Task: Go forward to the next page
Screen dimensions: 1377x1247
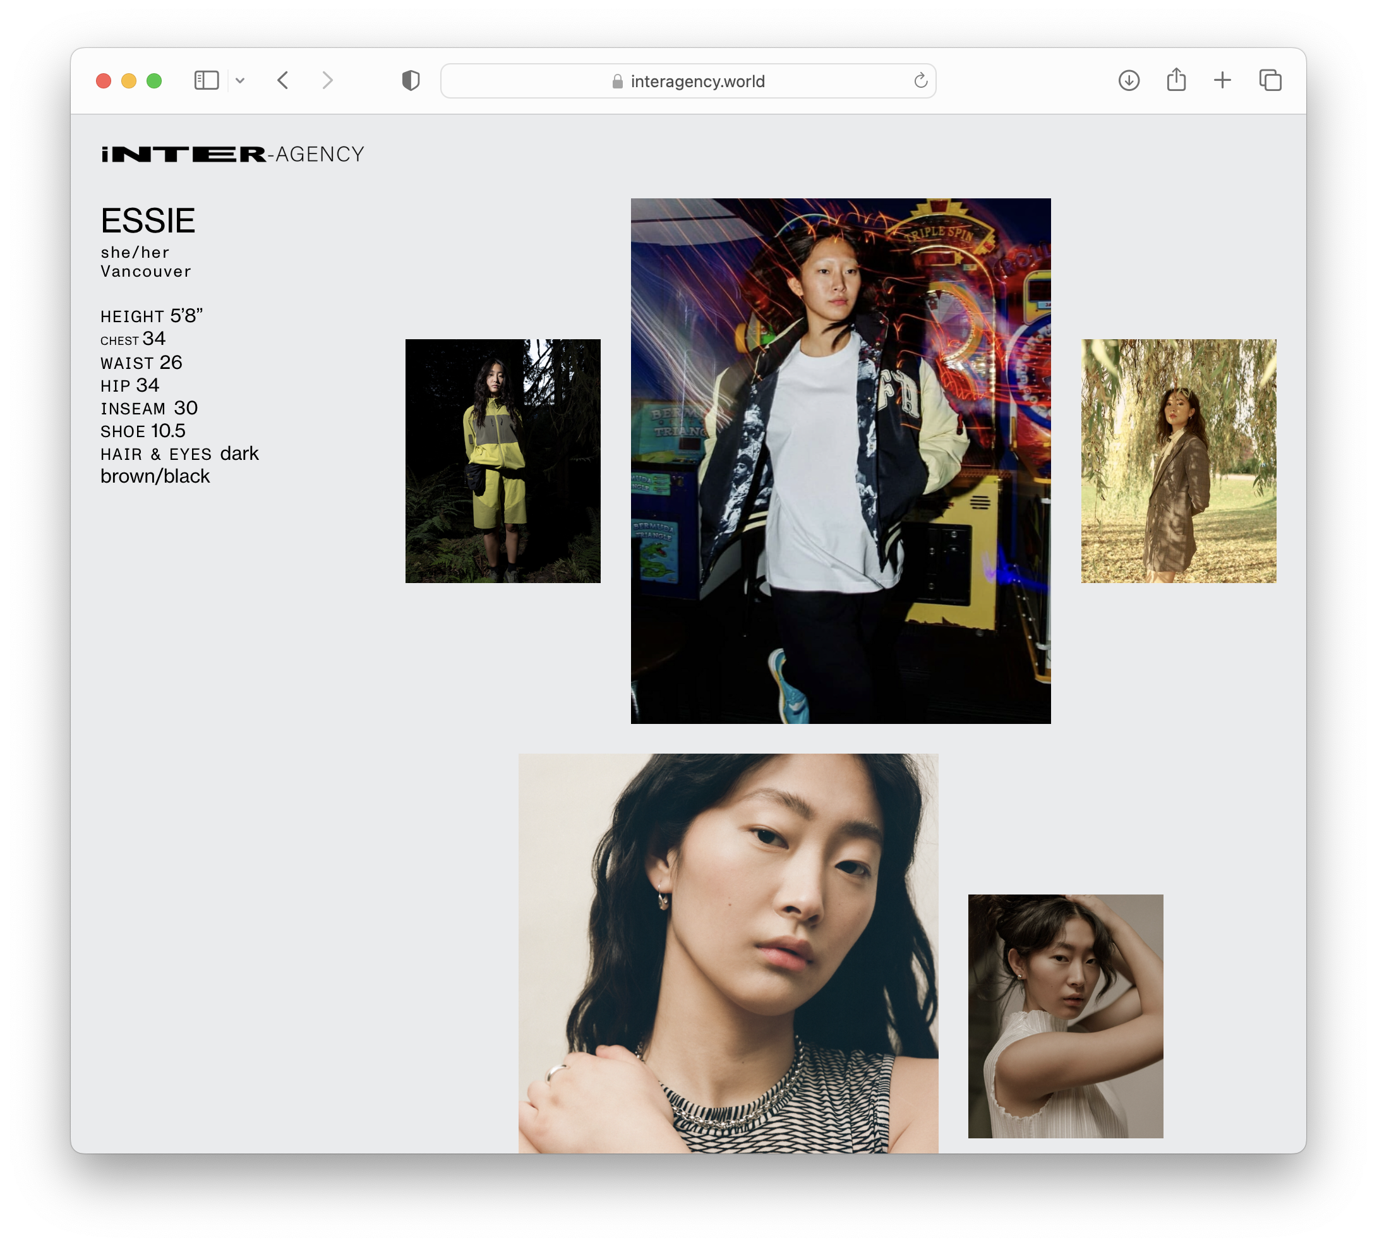Action: [328, 81]
